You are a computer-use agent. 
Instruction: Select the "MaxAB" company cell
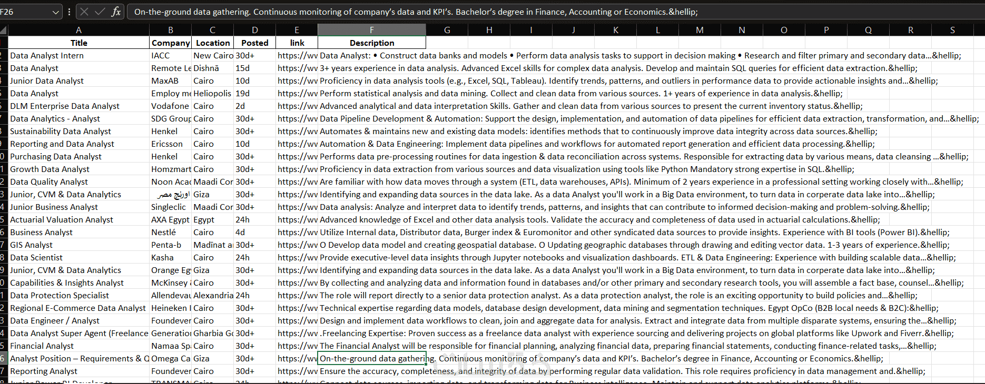170,80
